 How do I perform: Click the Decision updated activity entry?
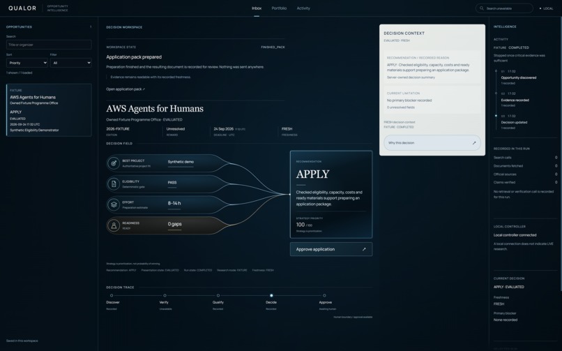pos(514,122)
